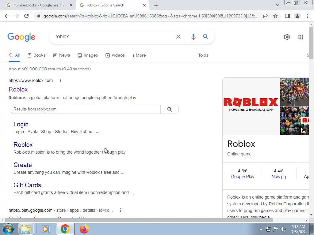Close the numberblocks Google Search tab
This screenshot has height=235, width=314.
point(71,6)
